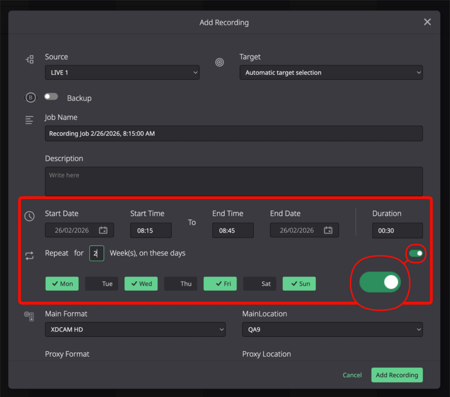Enable the Tue day button
The width and height of the screenshot is (450, 397).
101,283
